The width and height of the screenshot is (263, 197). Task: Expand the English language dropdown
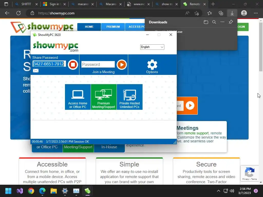click(x=152, y=47)
